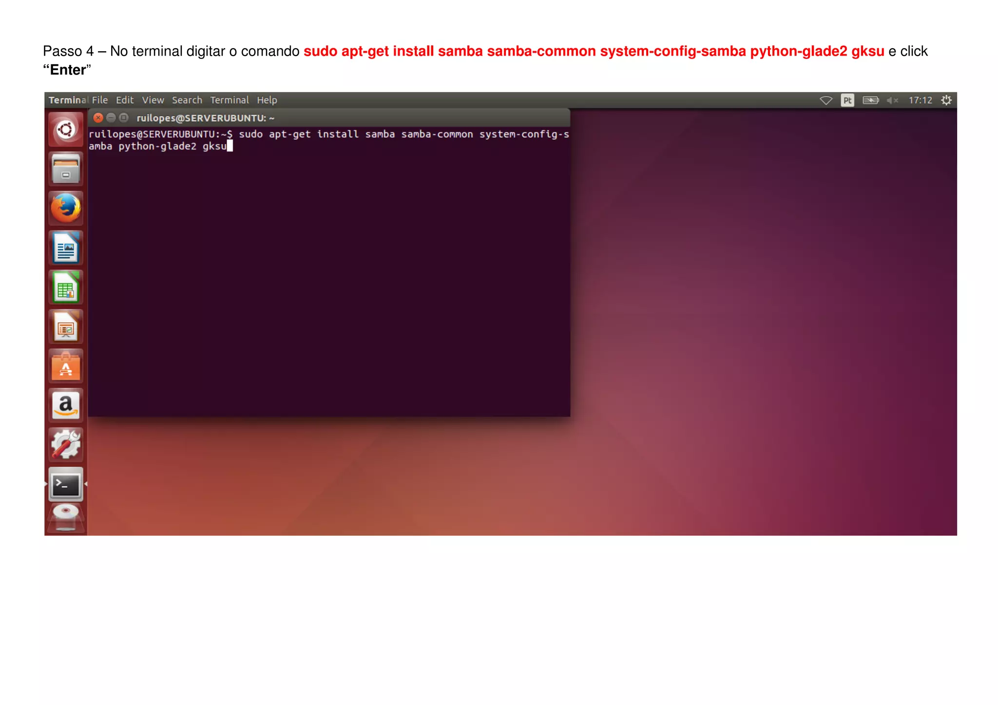Open the View menu

point(153,100)
